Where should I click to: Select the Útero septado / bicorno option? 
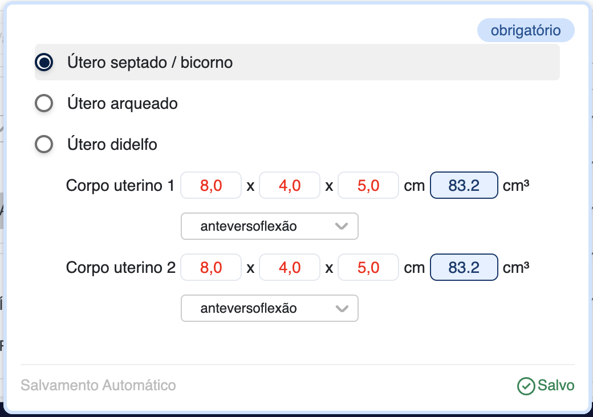point(44,62)
